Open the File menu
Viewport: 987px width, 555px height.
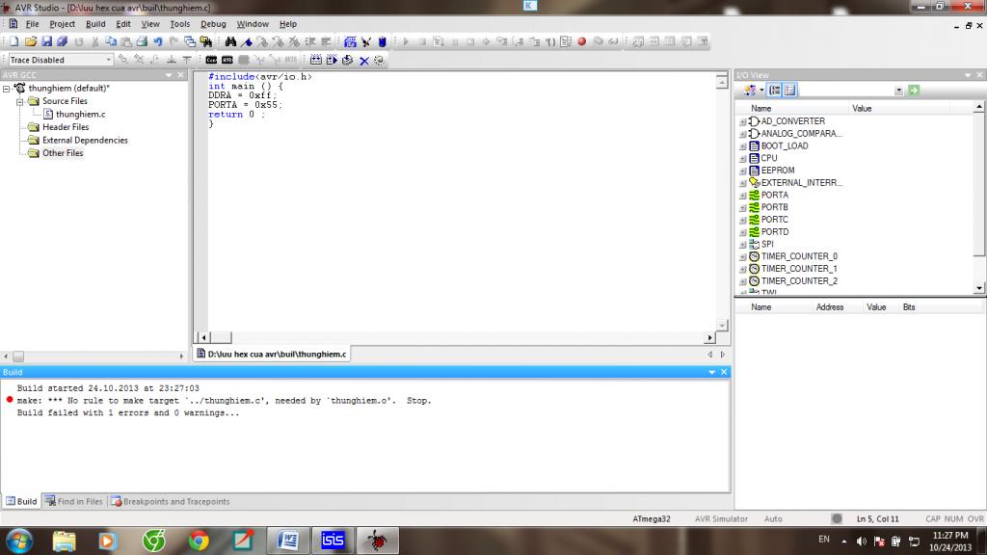[32, 24]
